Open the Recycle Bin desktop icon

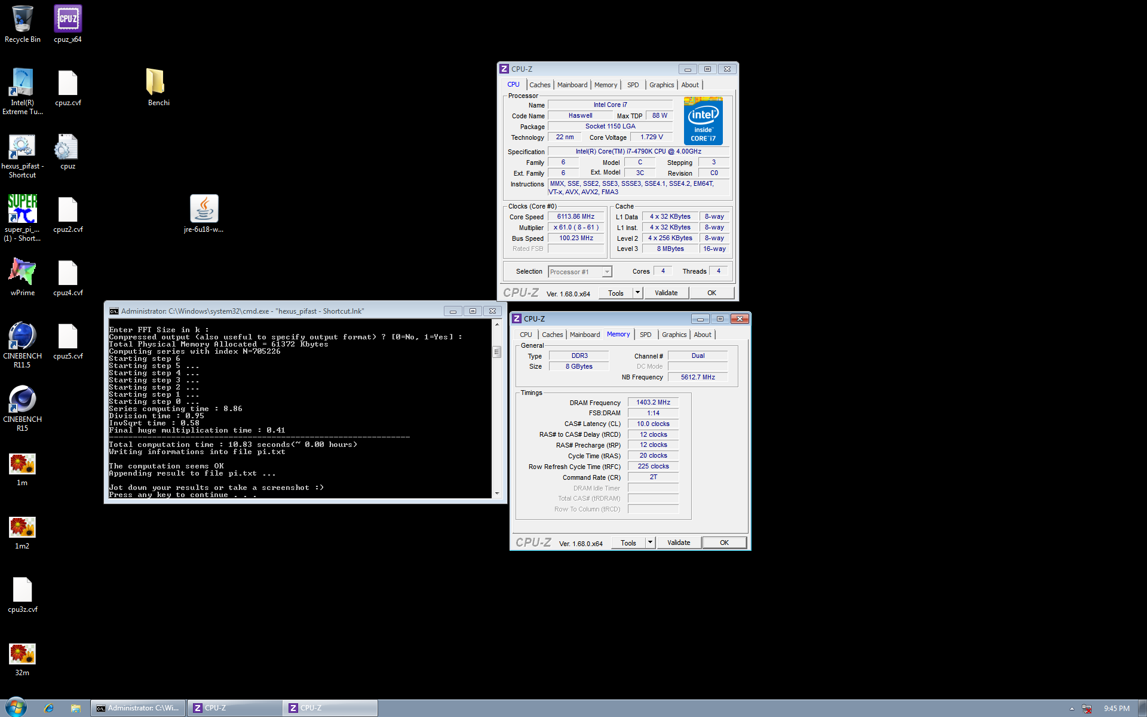coord(23,24)
